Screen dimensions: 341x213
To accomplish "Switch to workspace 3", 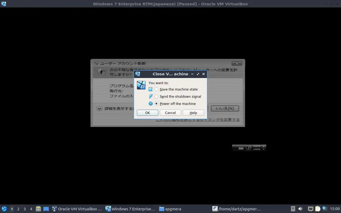I will (25, 209).
